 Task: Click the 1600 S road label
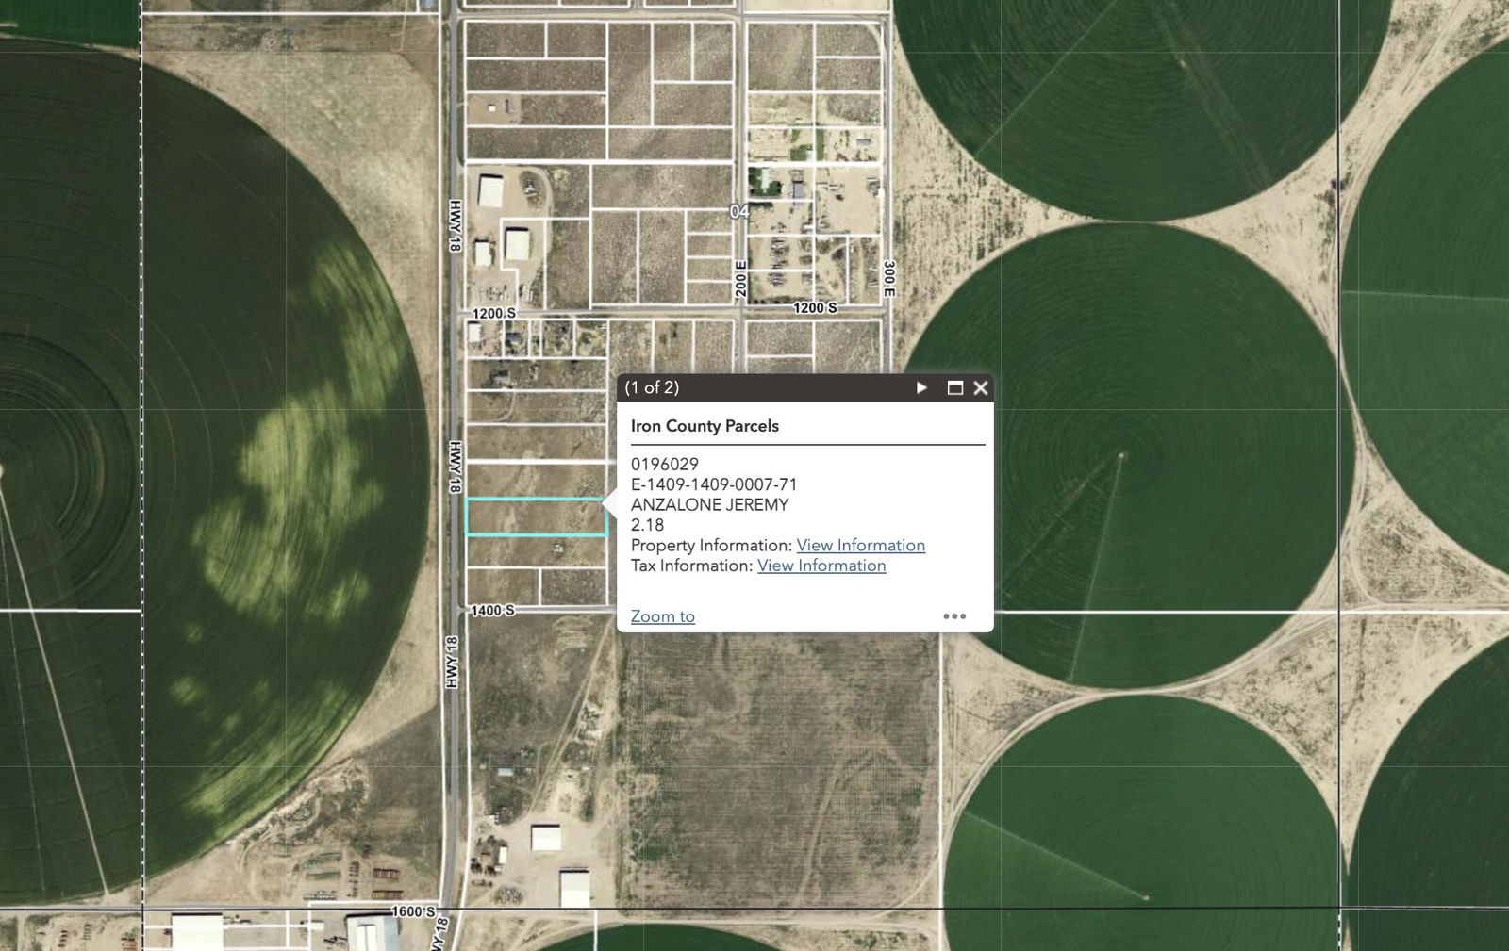tap(414, 911)
